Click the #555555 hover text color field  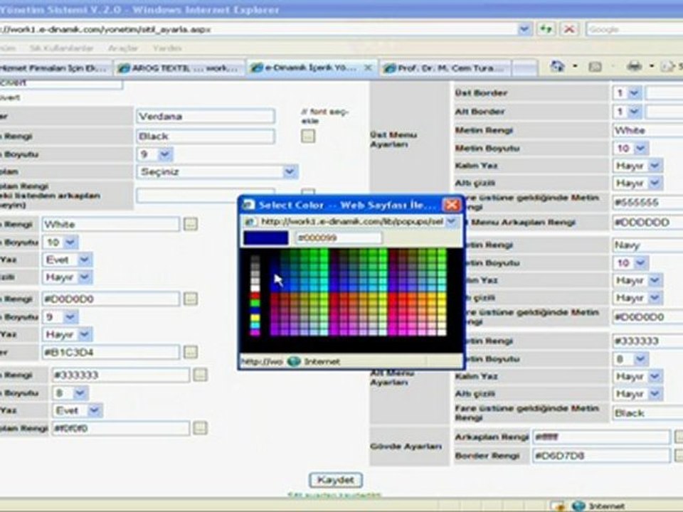click(647, 203)
